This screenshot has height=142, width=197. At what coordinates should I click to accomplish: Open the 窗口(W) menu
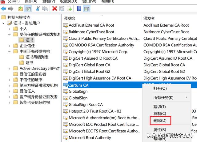[x=89, y=1]
